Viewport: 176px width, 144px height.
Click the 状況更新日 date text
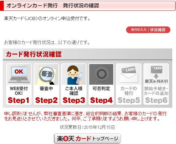pyautogui.click(x=87, y=127)
